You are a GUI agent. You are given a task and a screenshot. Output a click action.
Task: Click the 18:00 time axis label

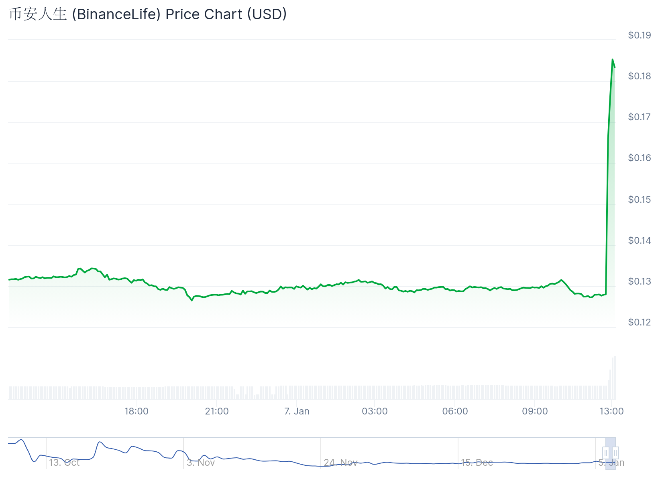pos(136,411)
